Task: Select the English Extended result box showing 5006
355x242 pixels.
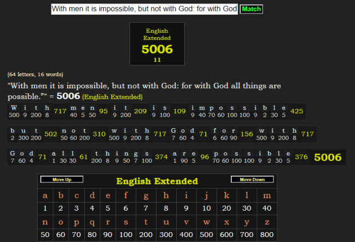Action: 157,44
